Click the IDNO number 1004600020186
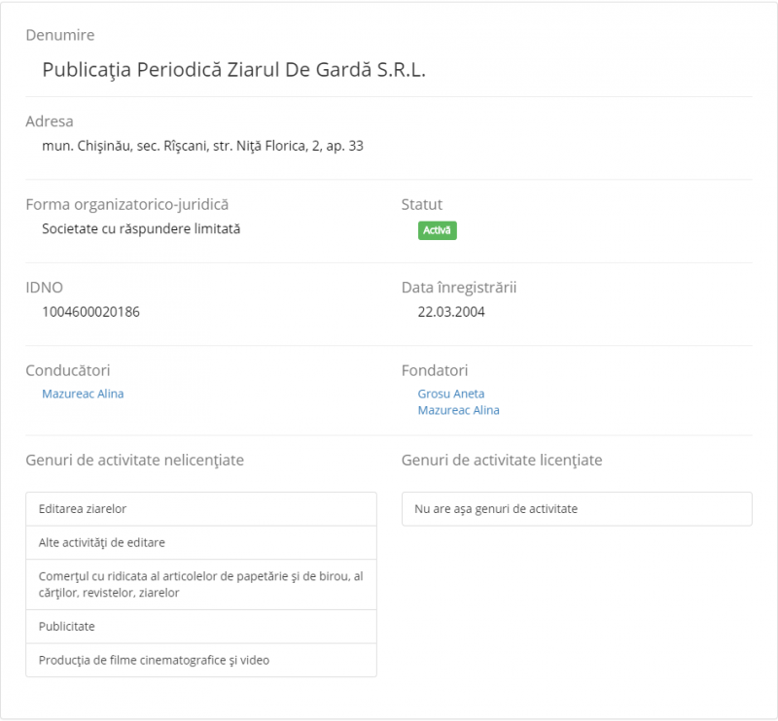The image size is (778, 721). click(x=90, y=312)
